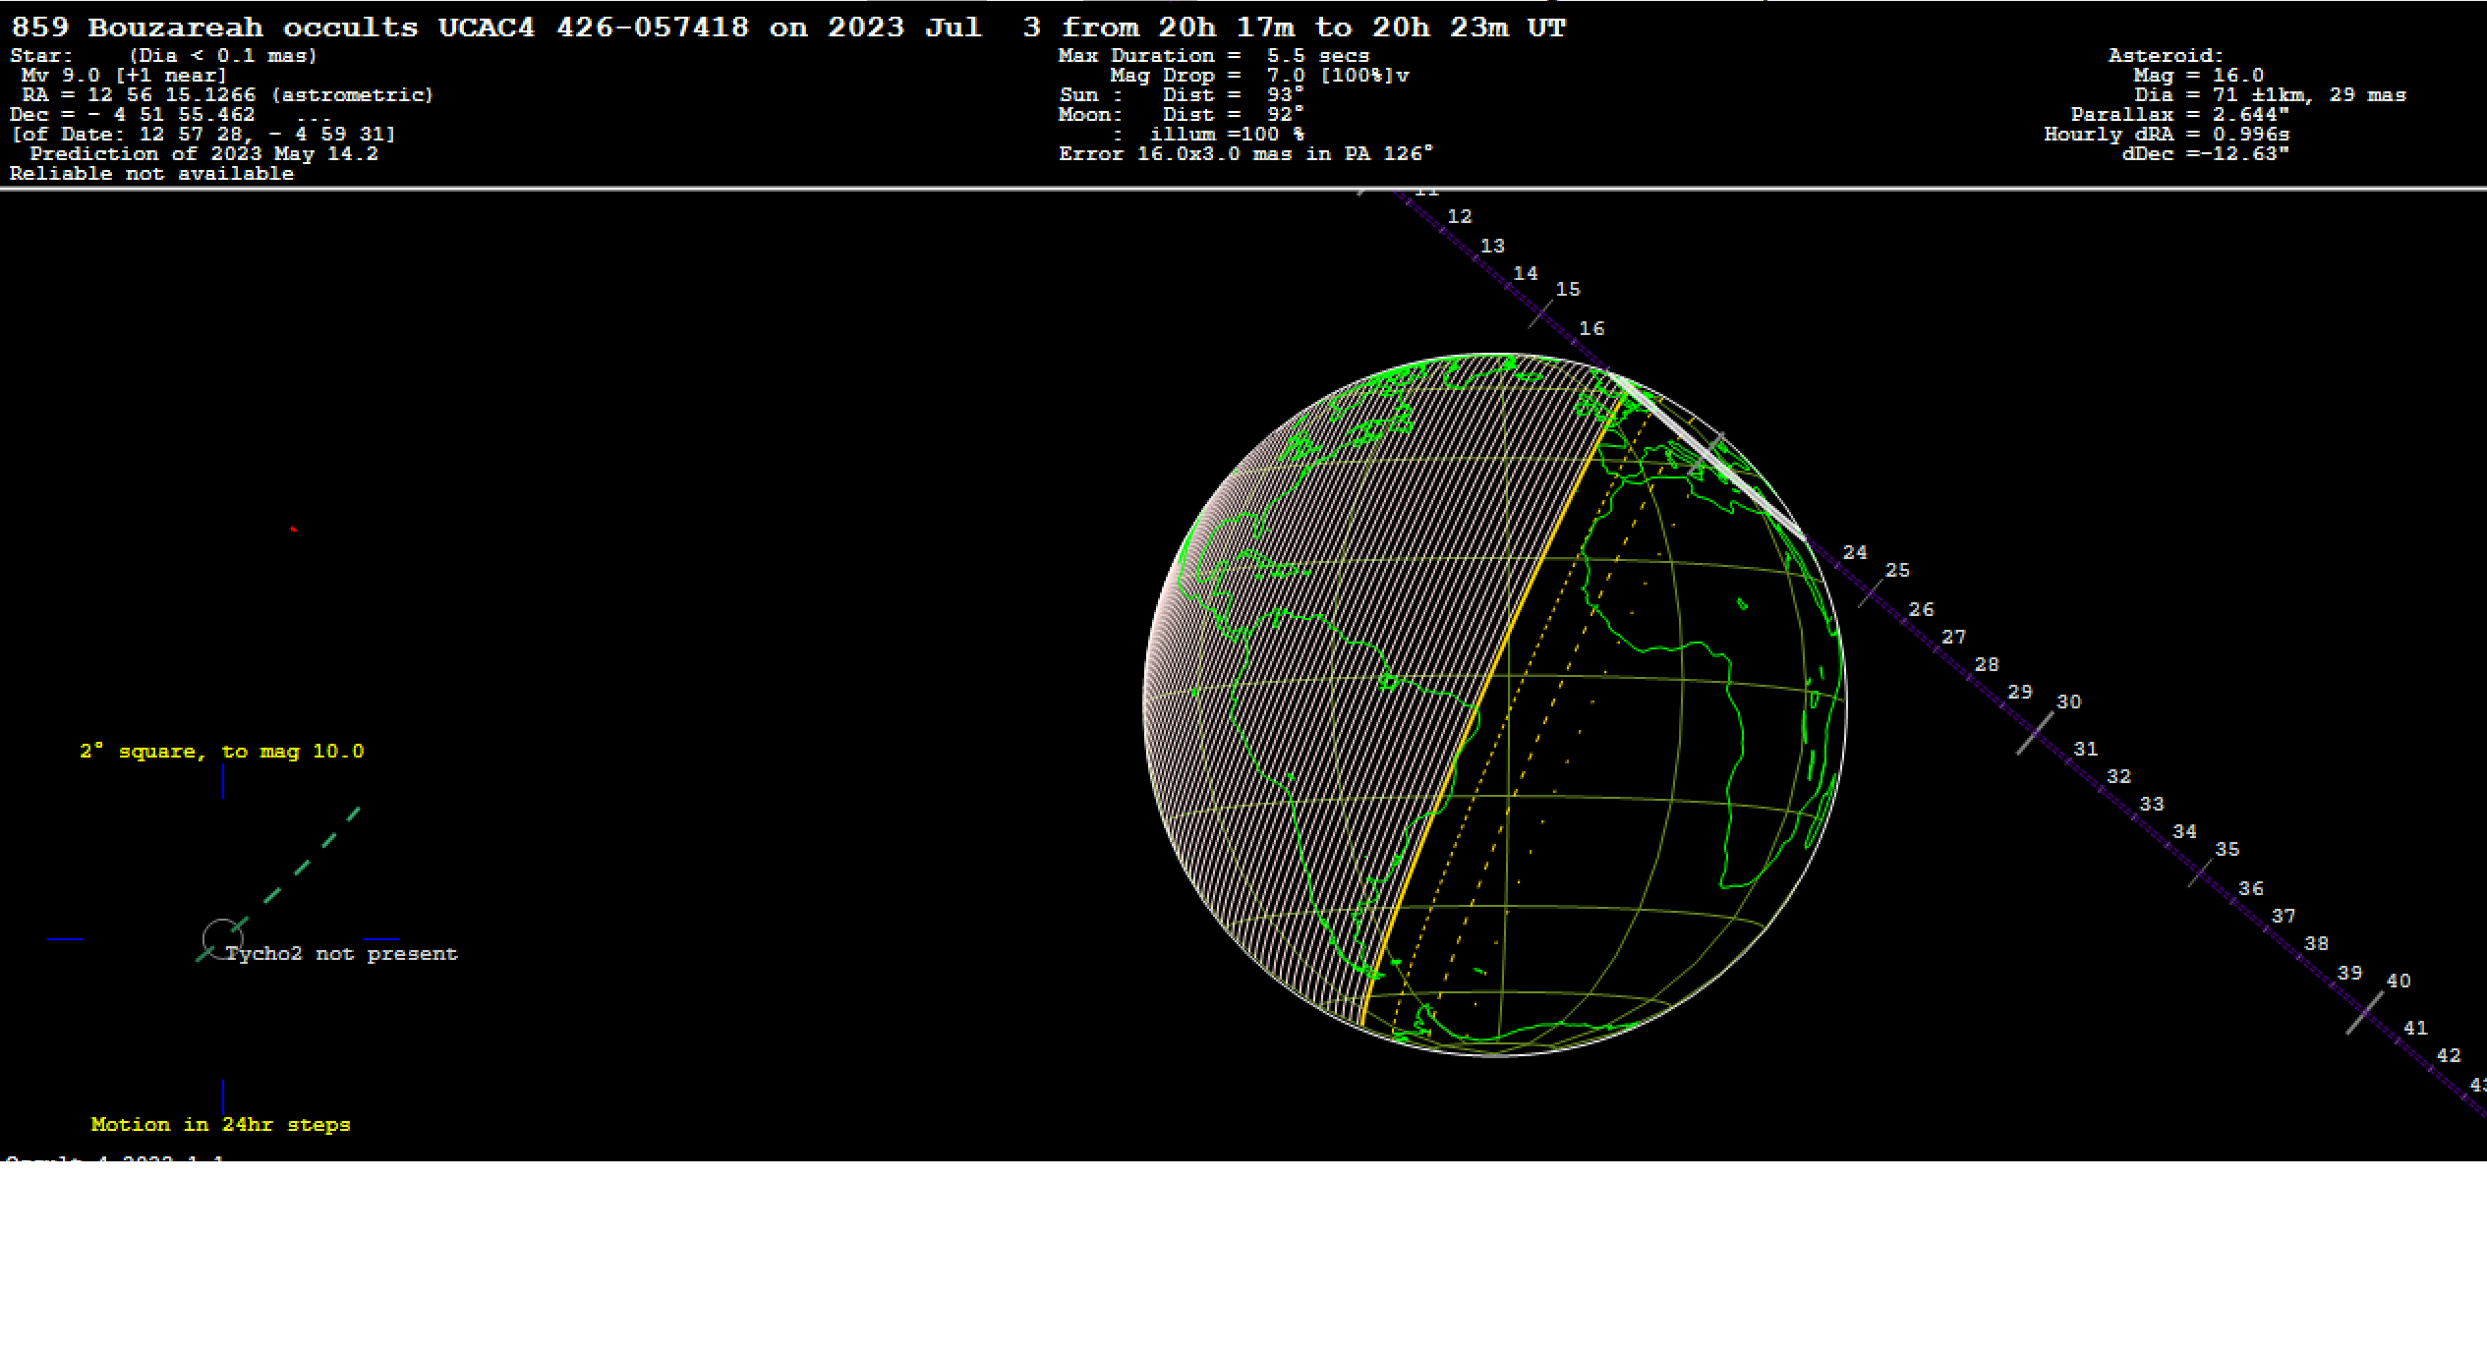Click time marker 39 on the path

[x=2349, y=974]
